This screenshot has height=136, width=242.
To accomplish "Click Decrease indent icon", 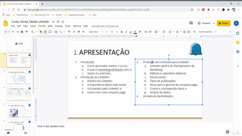I will 184,32.
